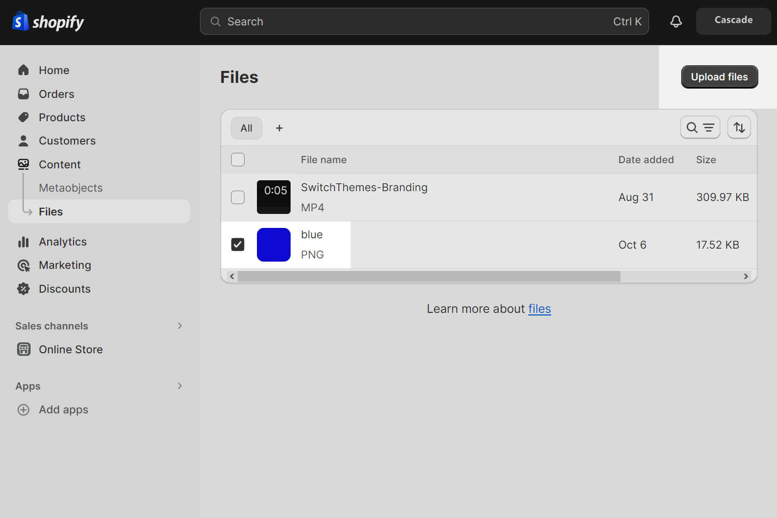Click the Add apps plus icon
The width and height of the screenshot is (777, 518).
tap(23, 410)
